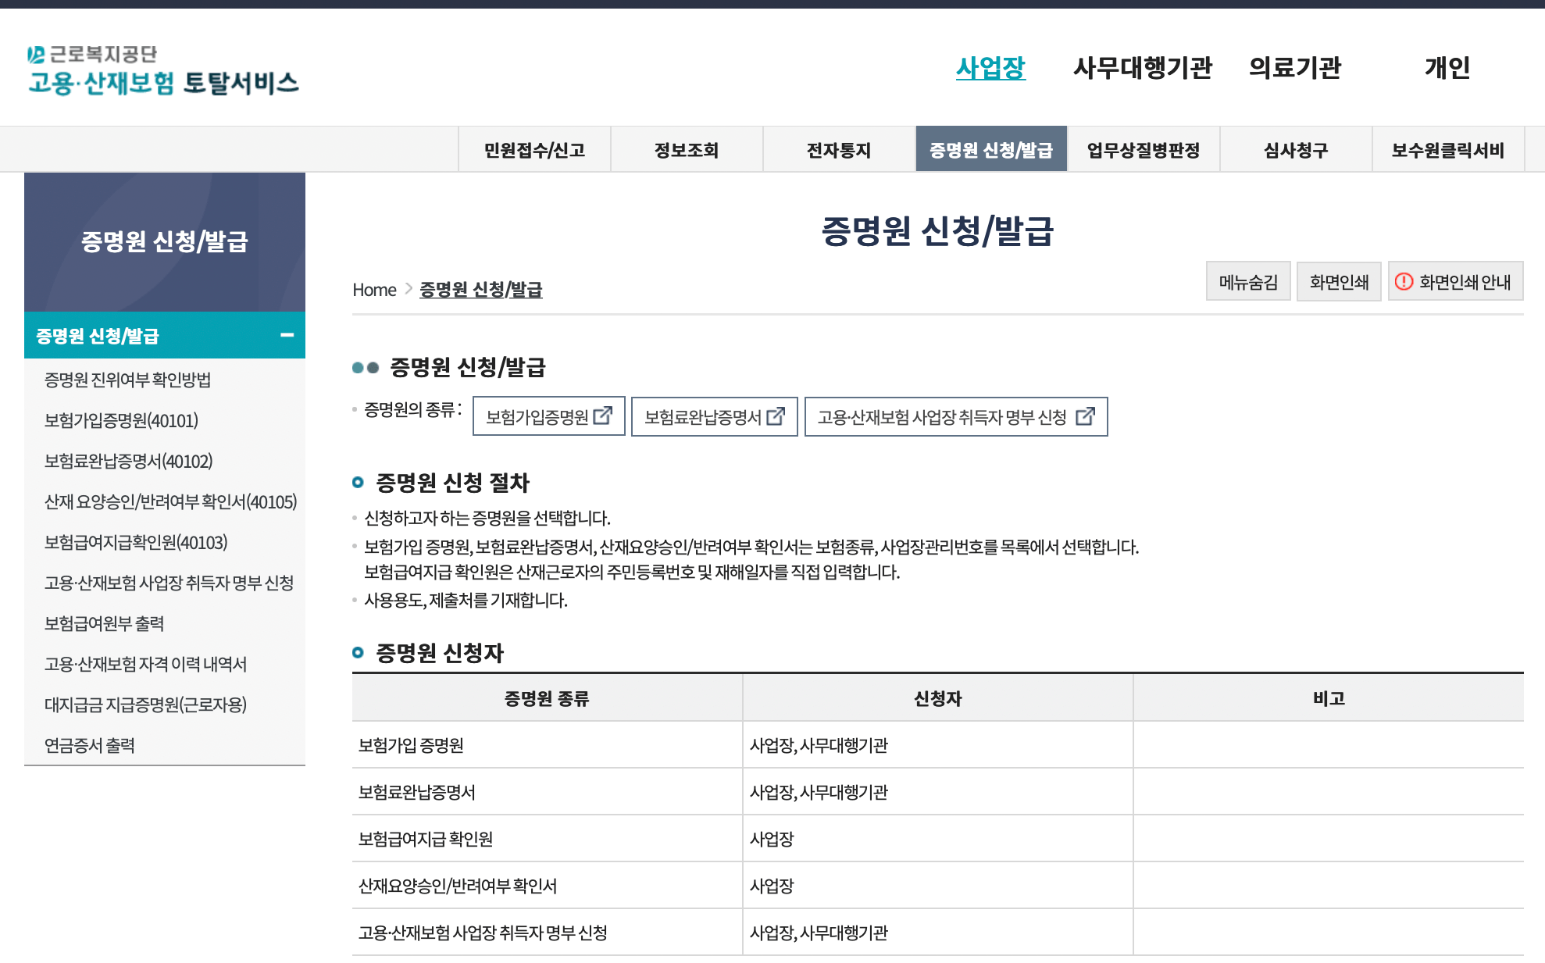Open the 보험가입증명원 external link icon
The height and width of the screenshot is (963, 1545).
point(601,417)
